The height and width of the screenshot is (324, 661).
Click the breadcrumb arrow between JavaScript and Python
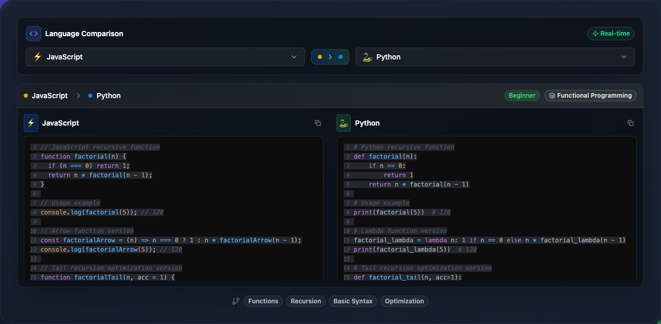(x=78, y=96)
